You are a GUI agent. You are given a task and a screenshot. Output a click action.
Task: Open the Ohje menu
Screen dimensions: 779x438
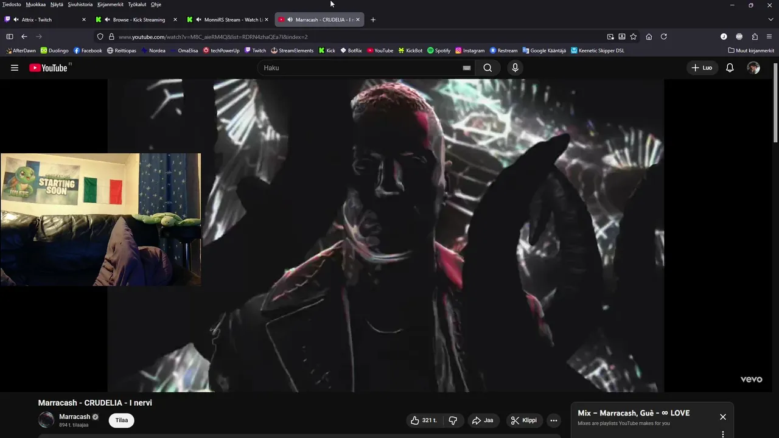156,4
